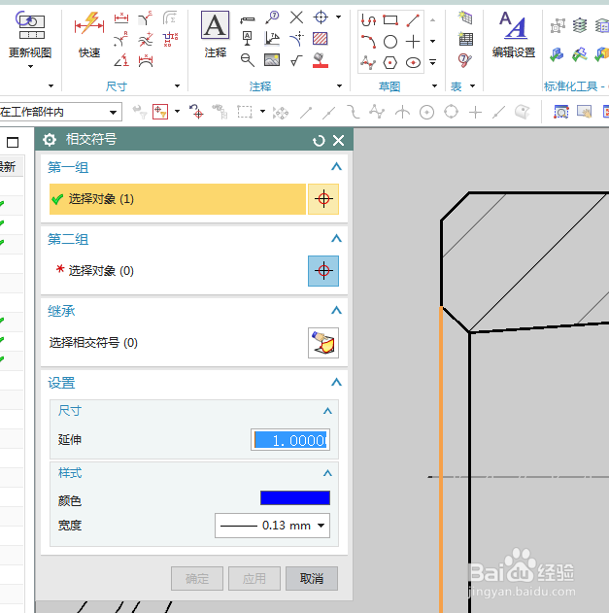The width and height of the screenshot is (609, 613).
Task: Click the dialog gear settings icon
Action: pyautogui.click(x=50, y=140)
